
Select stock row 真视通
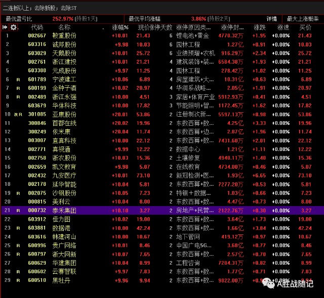pos(162,149)
